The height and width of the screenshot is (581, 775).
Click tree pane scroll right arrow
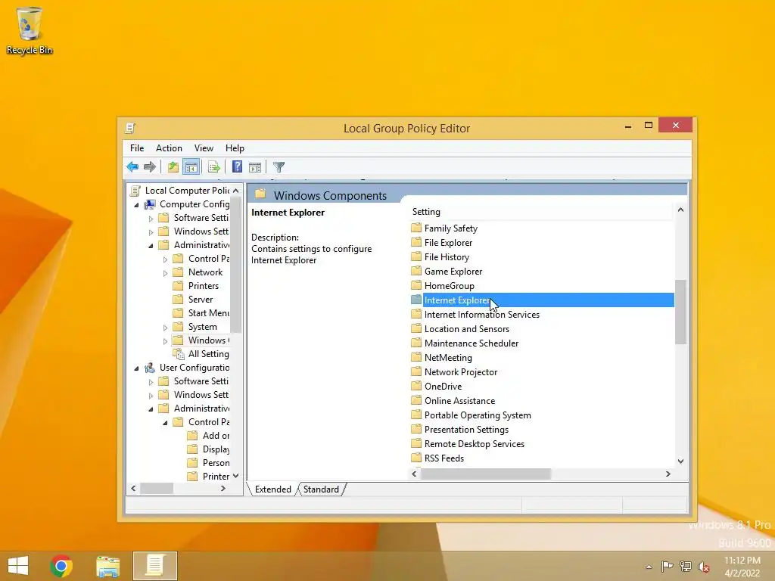[x=223, y=488]
